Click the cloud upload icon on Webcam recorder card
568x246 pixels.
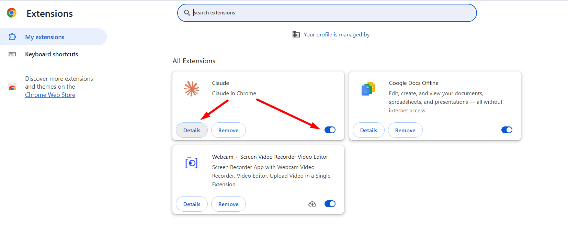312,204
